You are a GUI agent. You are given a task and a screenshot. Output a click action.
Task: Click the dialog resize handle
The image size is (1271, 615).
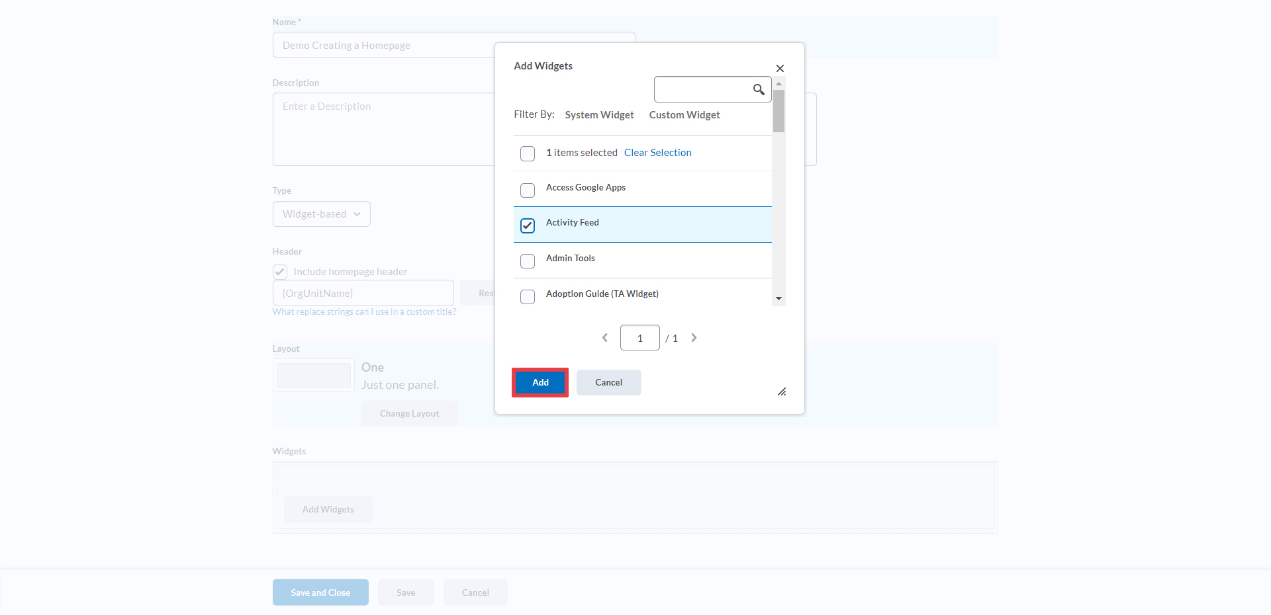click(782, 392)
